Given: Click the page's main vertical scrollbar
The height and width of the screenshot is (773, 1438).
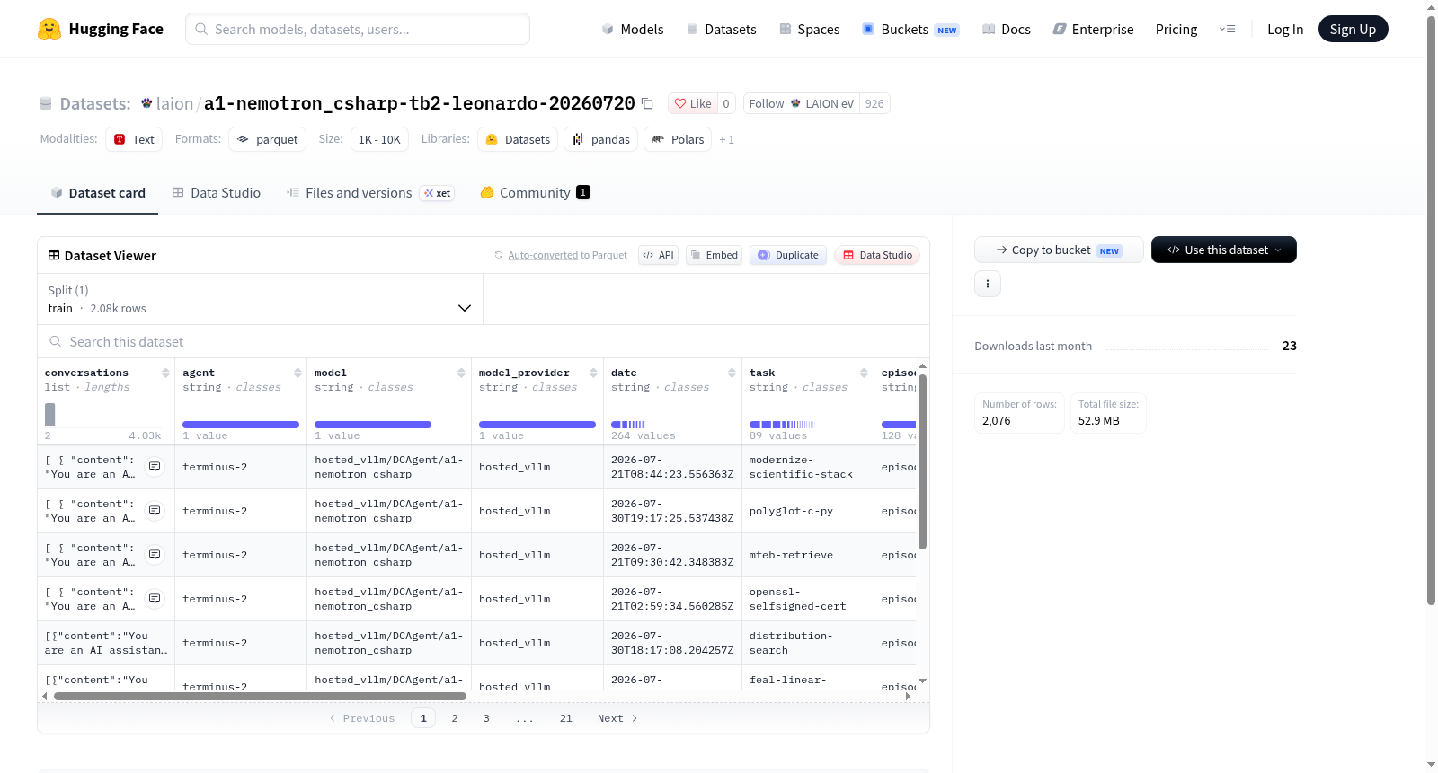Looking at the screenshot, I should (1431, 310).
